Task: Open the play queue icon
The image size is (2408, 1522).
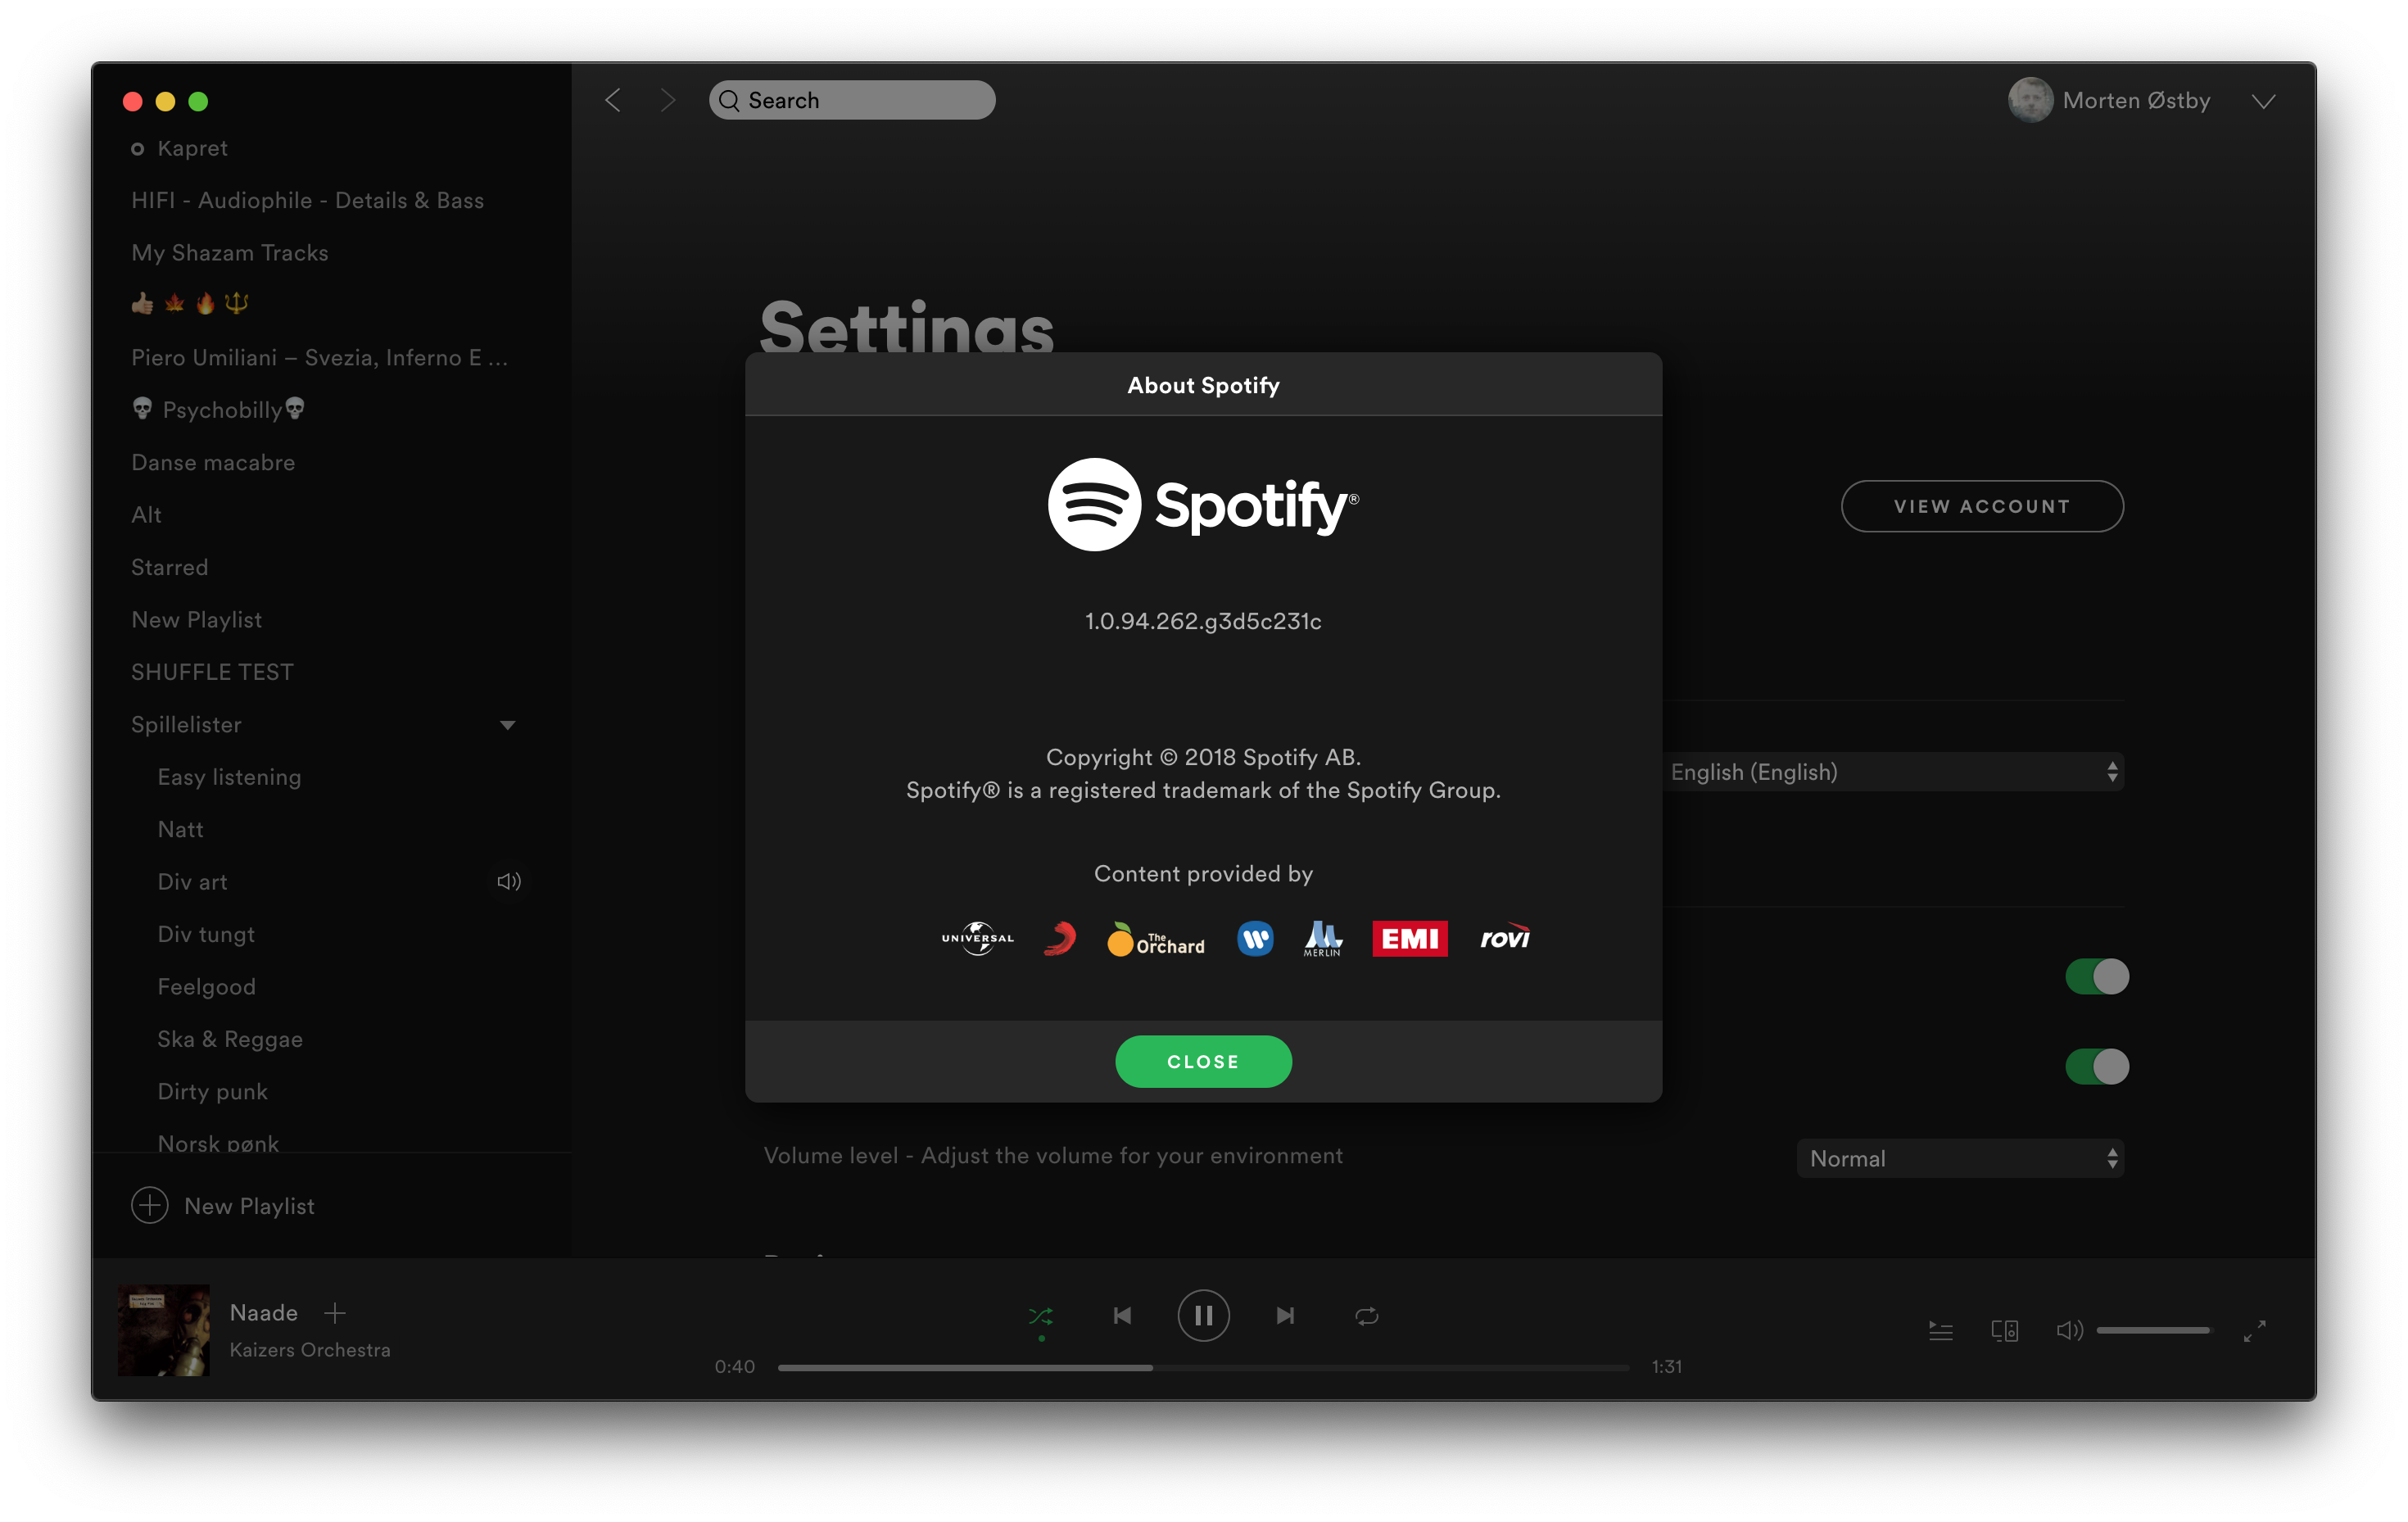Action: [1940, 1331]
